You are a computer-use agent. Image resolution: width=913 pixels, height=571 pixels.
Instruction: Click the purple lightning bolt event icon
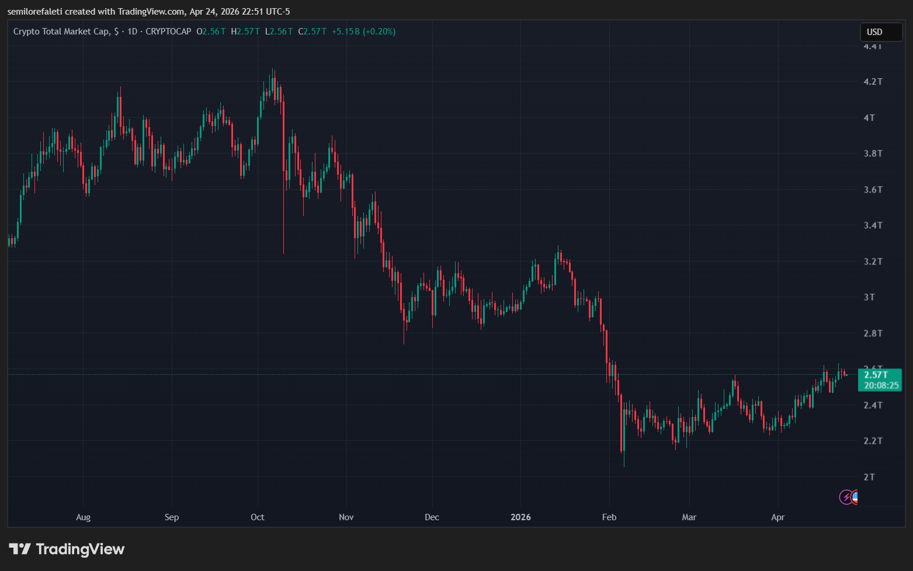coord(845,497)
